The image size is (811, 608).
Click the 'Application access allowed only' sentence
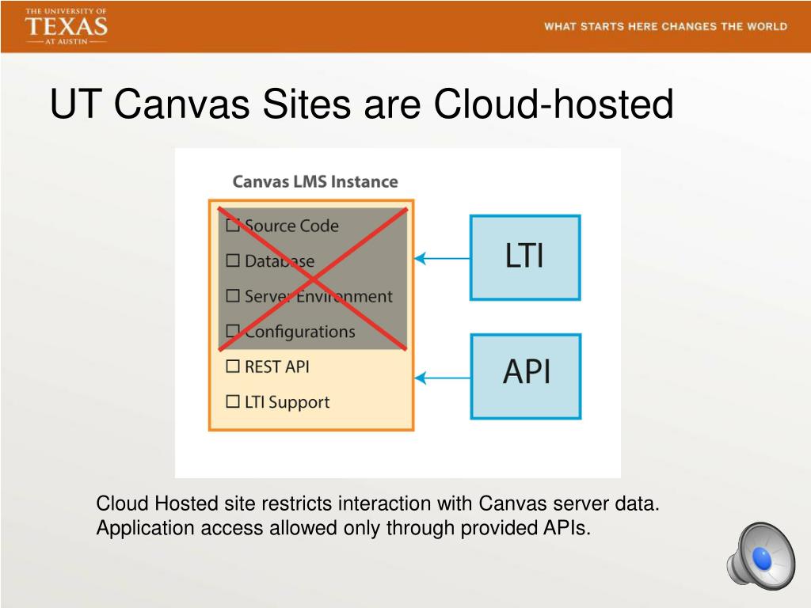click(344, 528)
